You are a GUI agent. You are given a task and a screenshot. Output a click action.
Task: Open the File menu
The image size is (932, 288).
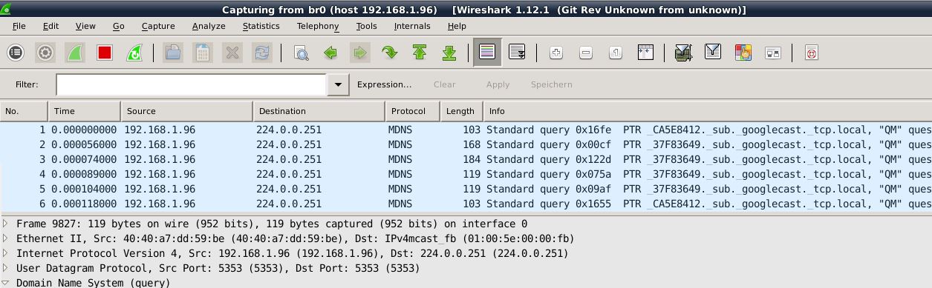coord(19,26)
